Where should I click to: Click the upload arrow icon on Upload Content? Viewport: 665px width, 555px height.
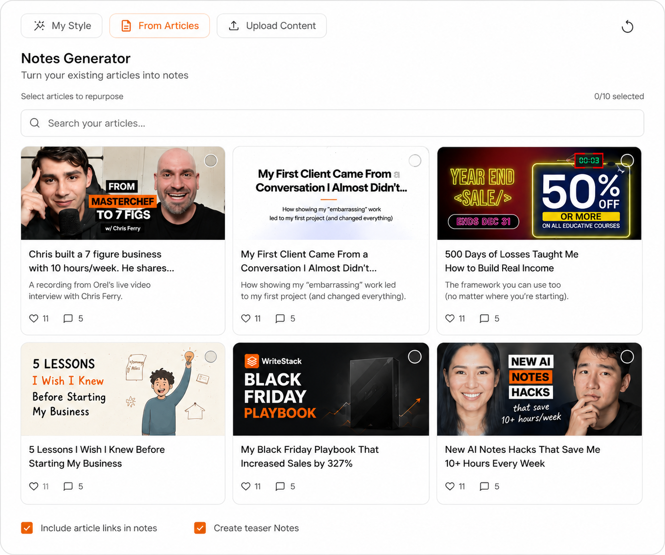(234, 26)
